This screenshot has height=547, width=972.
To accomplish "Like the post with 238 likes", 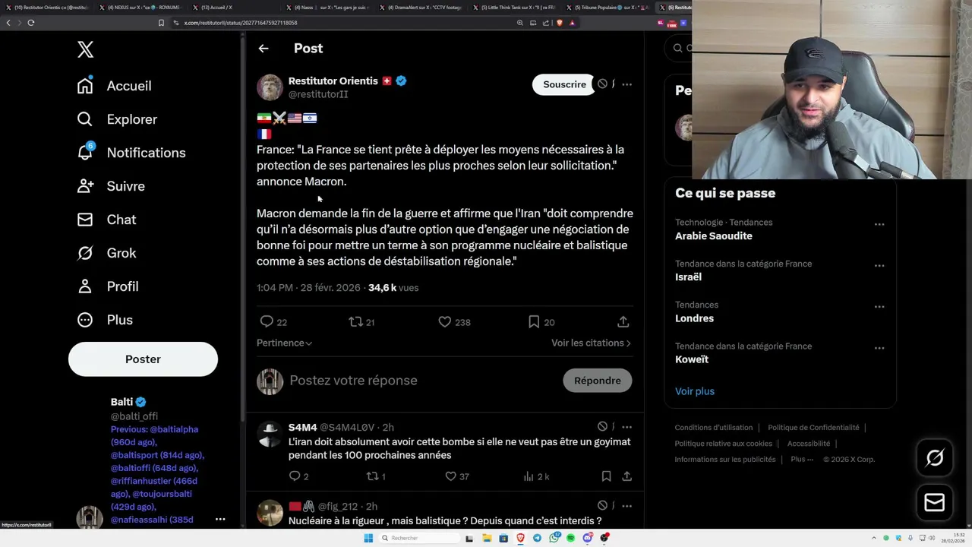I will pos(445,322).
